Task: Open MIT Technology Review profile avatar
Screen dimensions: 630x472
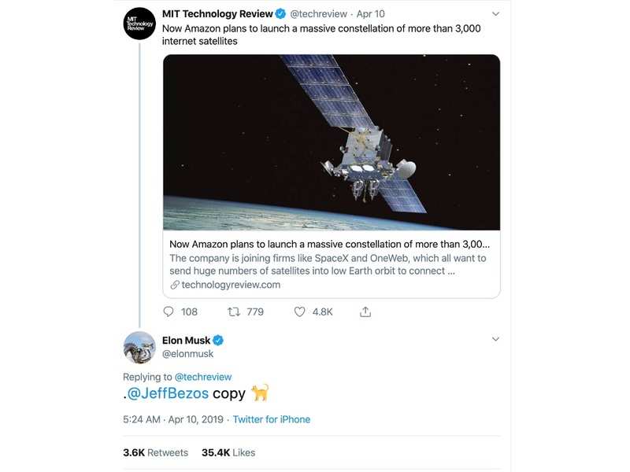Action: pos(140,24)
